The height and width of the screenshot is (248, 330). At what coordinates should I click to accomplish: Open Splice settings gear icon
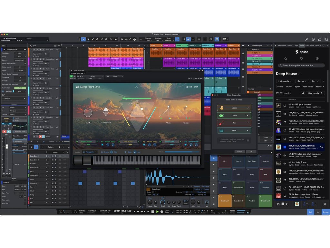point(317,59)
